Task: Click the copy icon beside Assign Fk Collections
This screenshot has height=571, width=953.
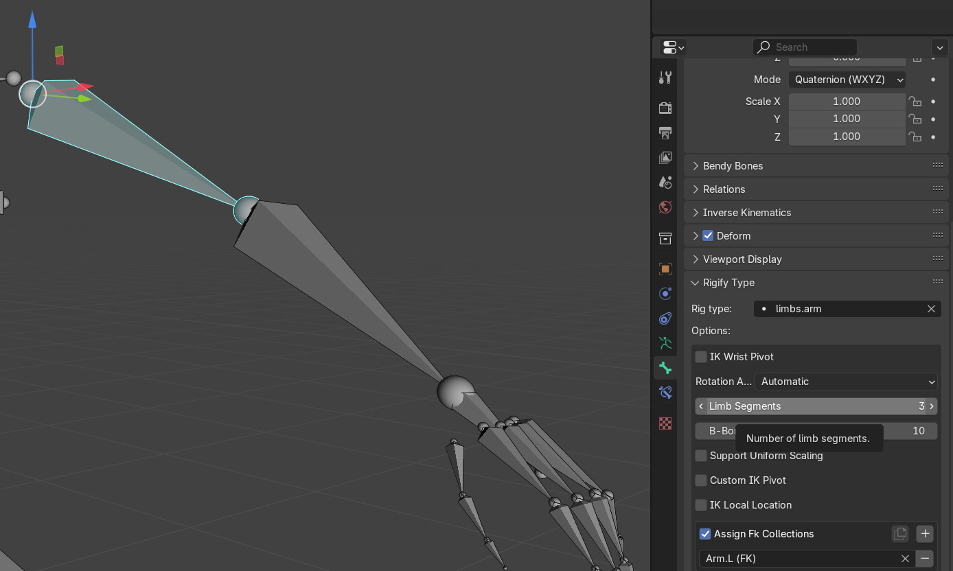Action: [x=899, y=533]
